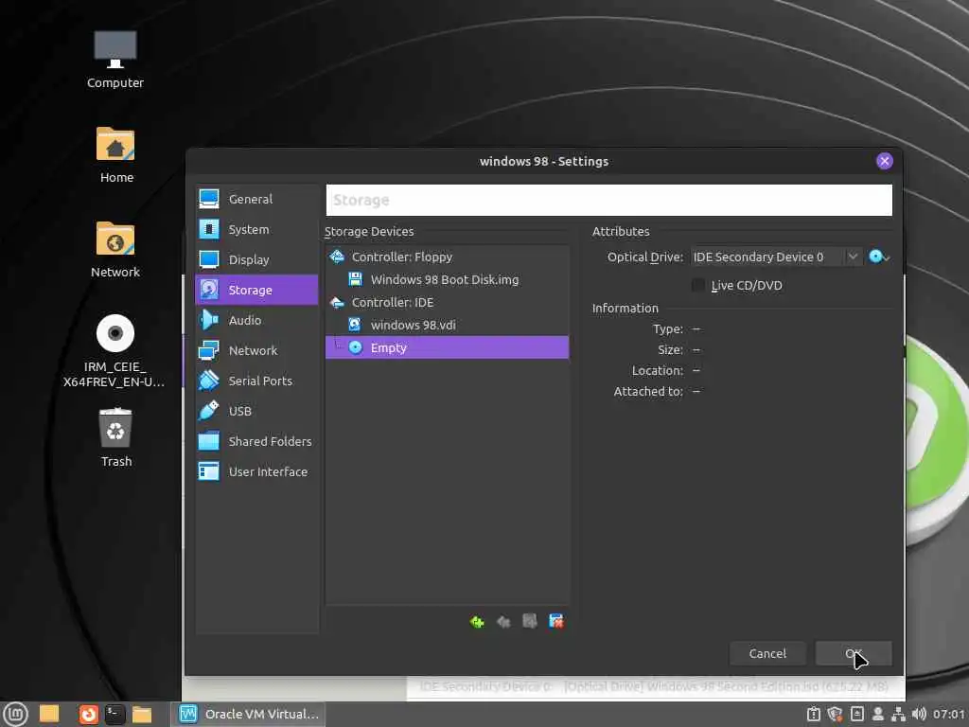Cancel the settings dialog
Screen dimensions: 969x727
767,653
